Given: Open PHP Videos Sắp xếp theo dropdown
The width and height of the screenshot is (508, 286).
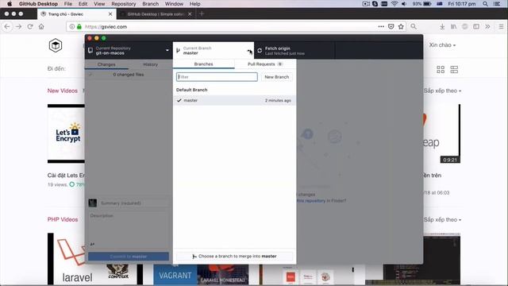Looking at the screenshot, I should pos(442,220).
